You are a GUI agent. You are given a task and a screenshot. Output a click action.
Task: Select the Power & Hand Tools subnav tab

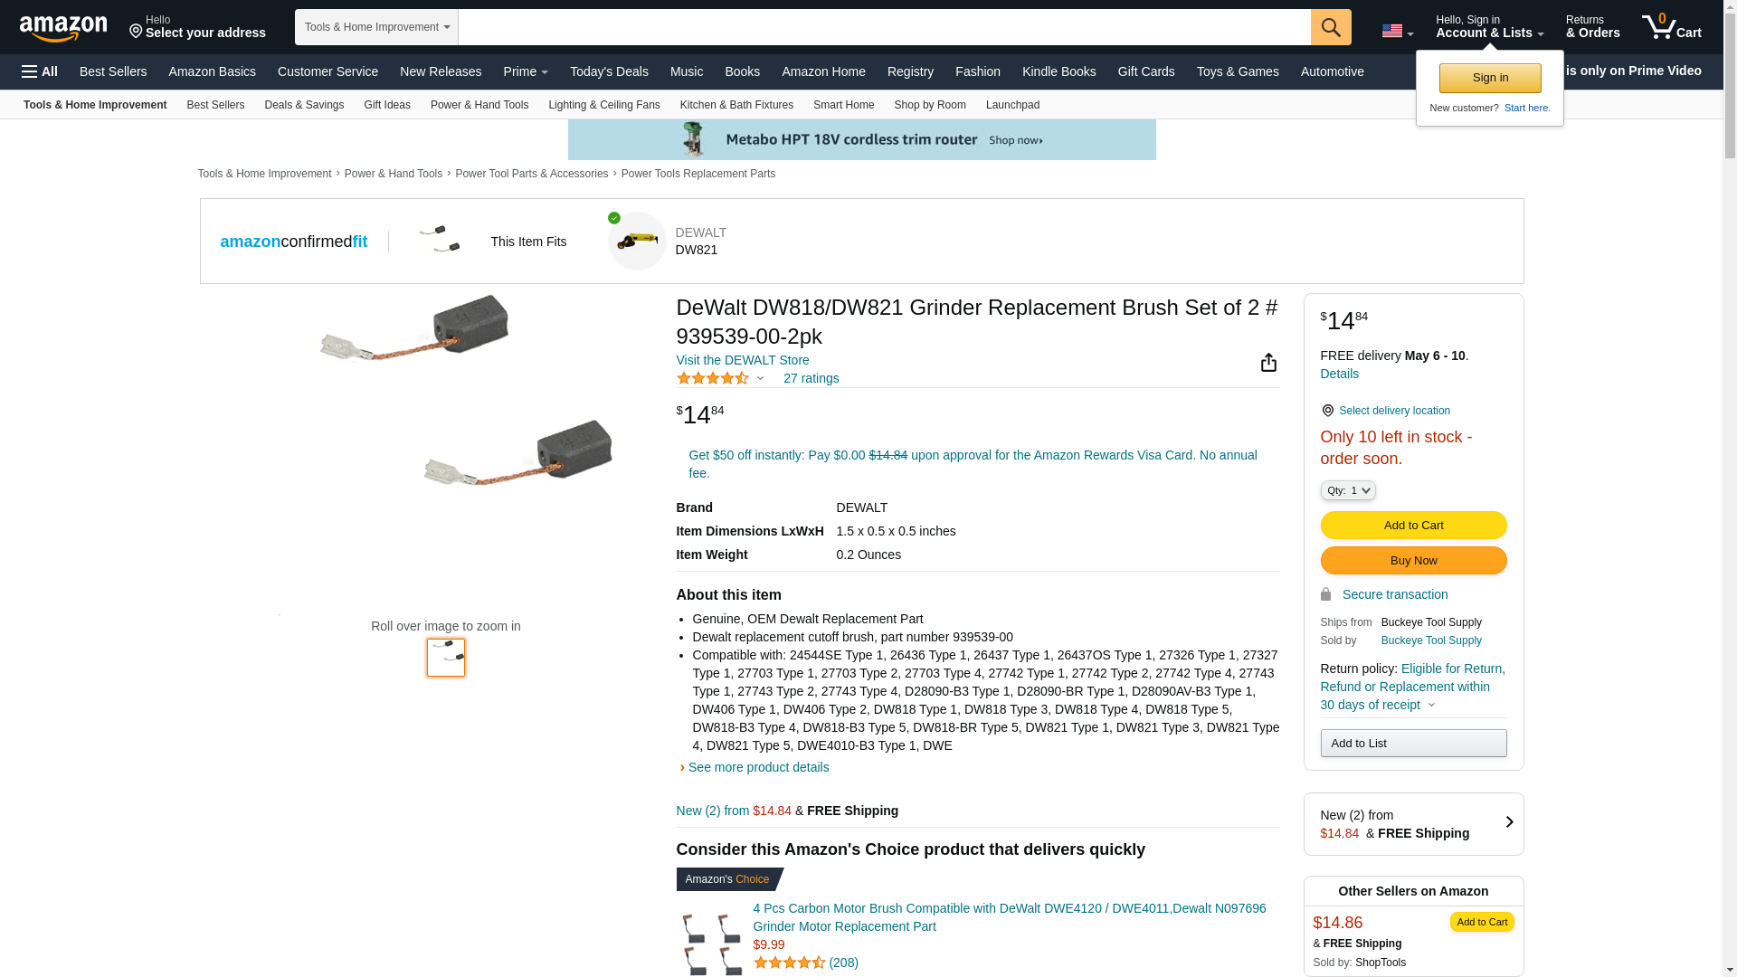coord(479,105)
